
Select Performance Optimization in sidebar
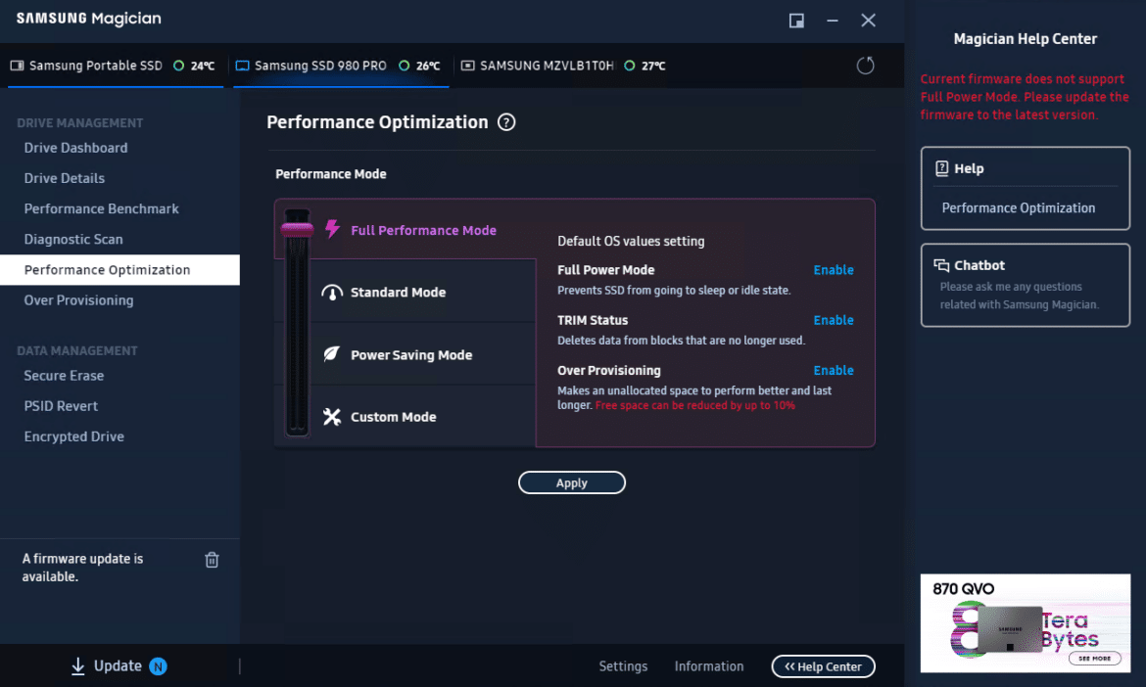tap(119, 270)
